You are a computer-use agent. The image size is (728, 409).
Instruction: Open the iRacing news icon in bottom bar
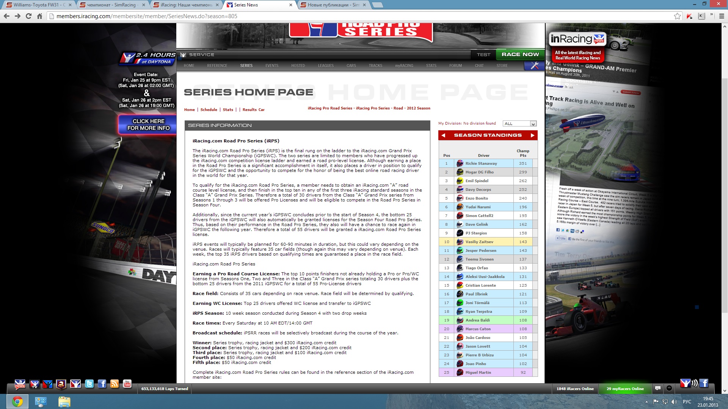20,384
